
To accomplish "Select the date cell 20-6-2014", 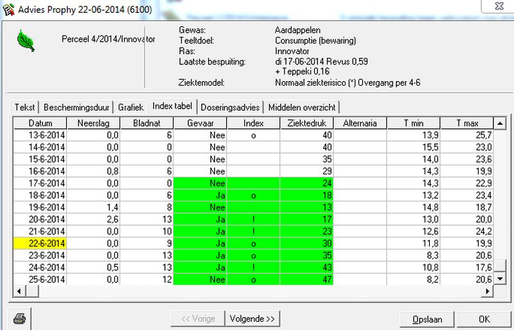I will (40, 219).
